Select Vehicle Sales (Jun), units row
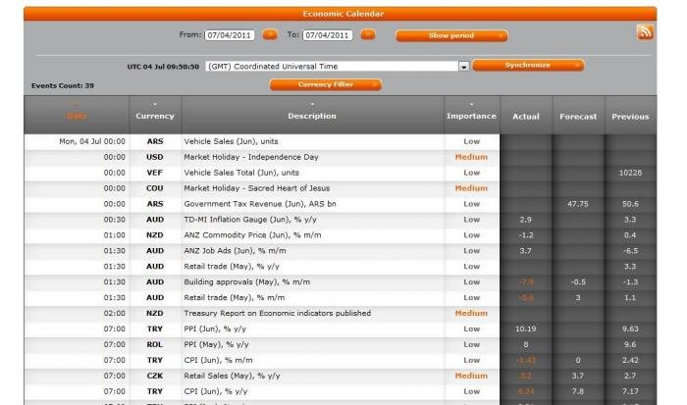 click(x=341, y=141)
